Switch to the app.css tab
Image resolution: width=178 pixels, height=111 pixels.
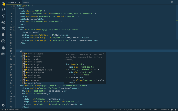coord(26,2)
